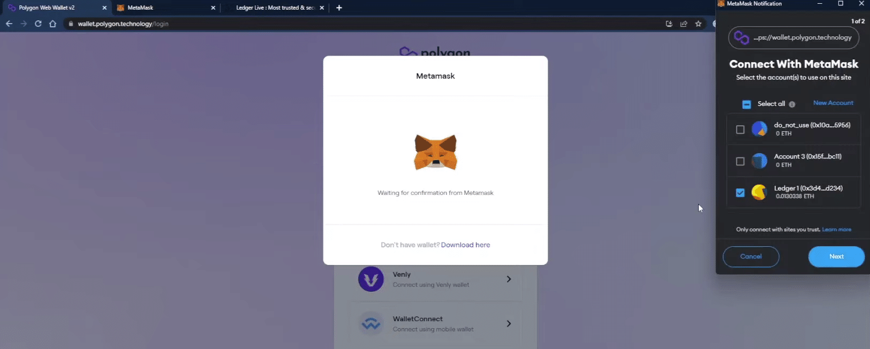This screenshot has height=349, width=870.
Task: Click the do_not_use (0x10a...5956) account name
Action: click(x=812, y=125)
